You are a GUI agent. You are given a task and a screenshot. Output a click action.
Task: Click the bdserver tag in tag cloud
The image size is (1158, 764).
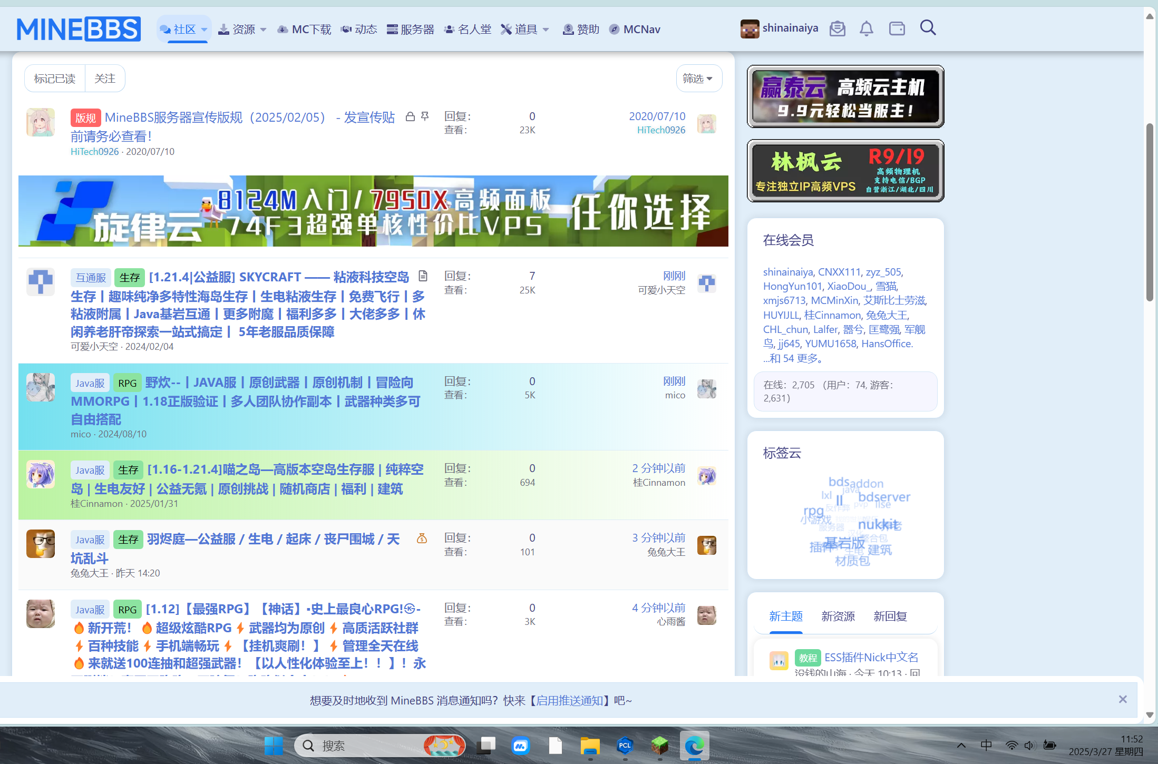pyautogui.click(x=884, y=497)
